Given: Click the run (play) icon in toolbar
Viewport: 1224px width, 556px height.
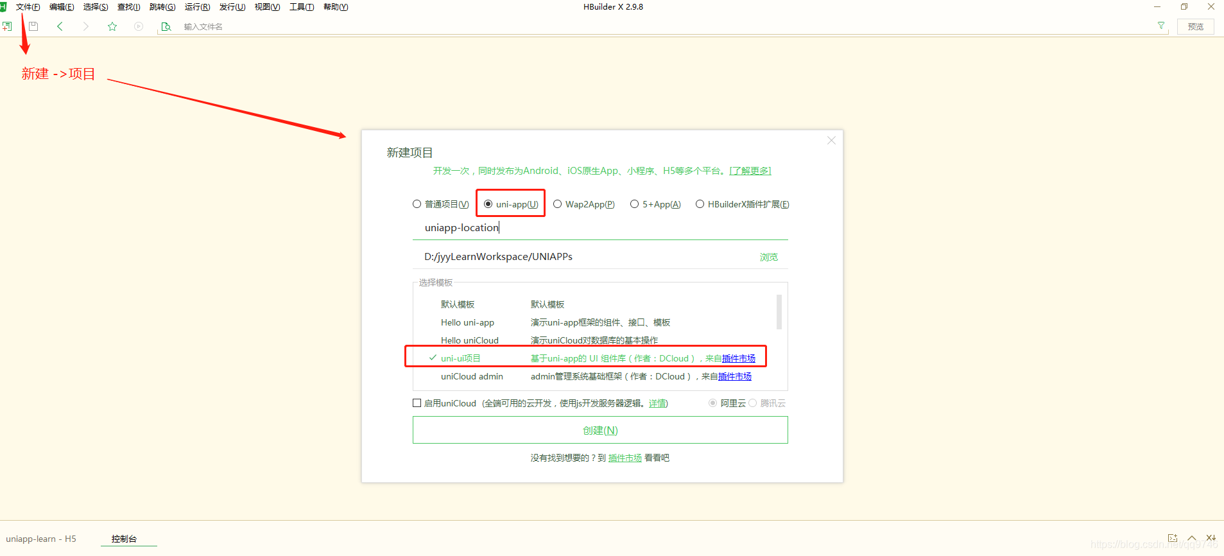Looking at the screenshot, I should point(139,26).
